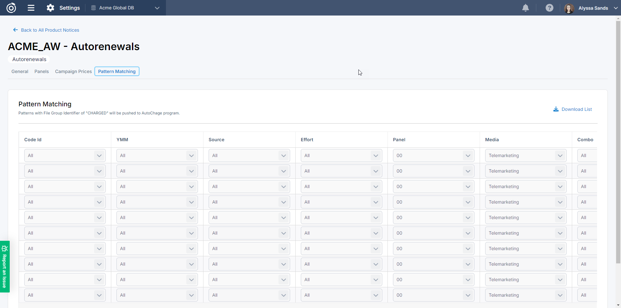The width and height of the screenshot is (621, 308).
Task: Click the bug icon on Report an Issue
Action: [5, 248]
